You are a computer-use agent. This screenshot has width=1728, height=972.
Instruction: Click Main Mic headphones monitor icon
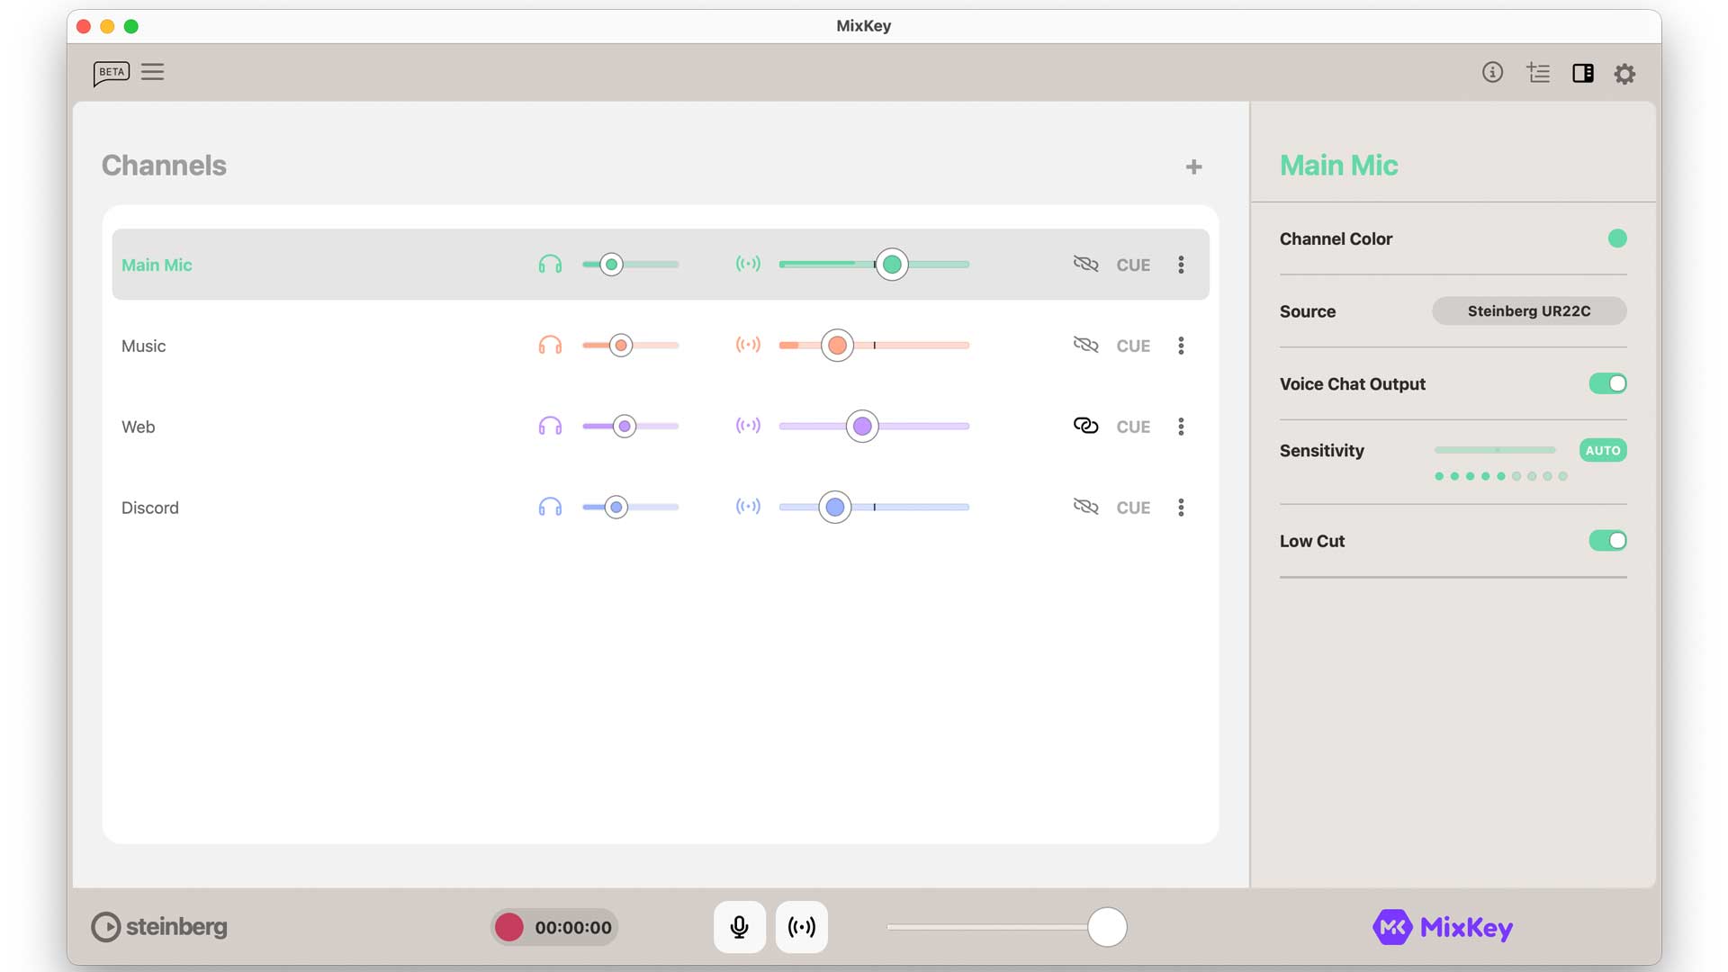point(550,265)
